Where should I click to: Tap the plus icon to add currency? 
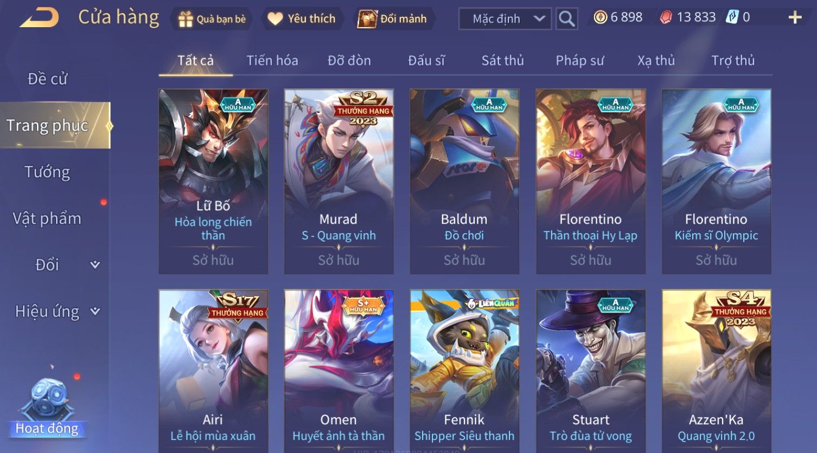click(795, 18)
